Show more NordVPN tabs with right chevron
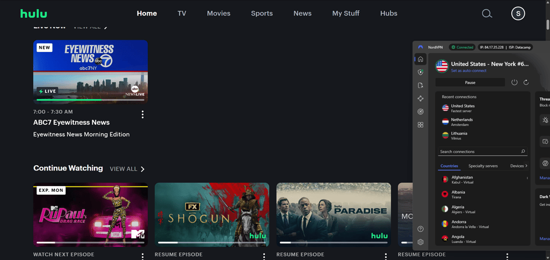 (x=526, y=166)
